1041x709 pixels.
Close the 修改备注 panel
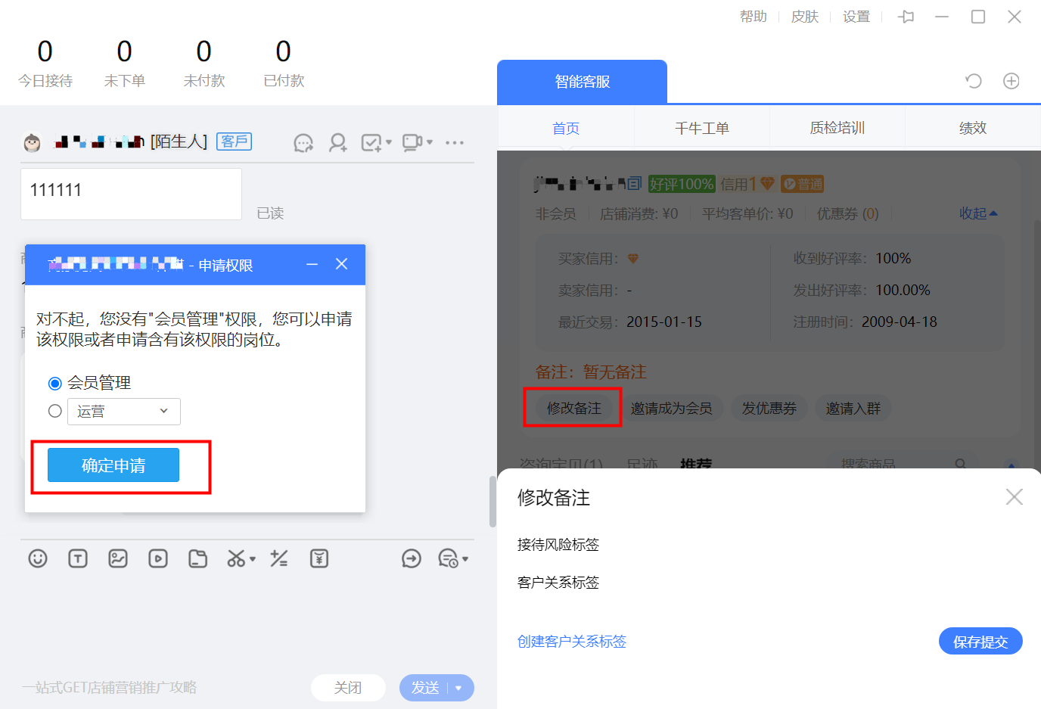point(1015,496)
